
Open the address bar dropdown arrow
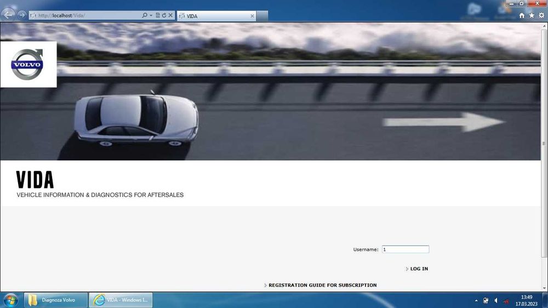151,15
